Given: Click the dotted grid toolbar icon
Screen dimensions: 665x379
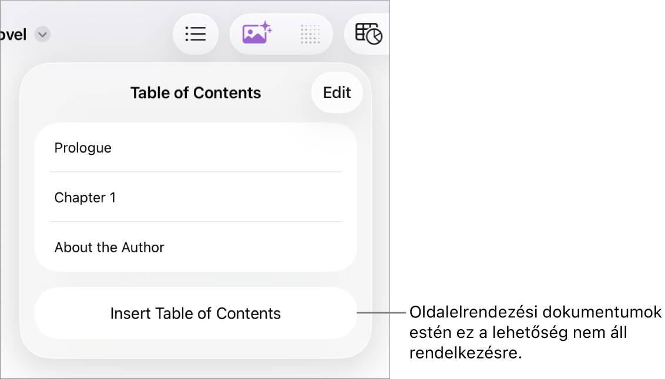Looking at the screenshot, I should click(310, 34).
